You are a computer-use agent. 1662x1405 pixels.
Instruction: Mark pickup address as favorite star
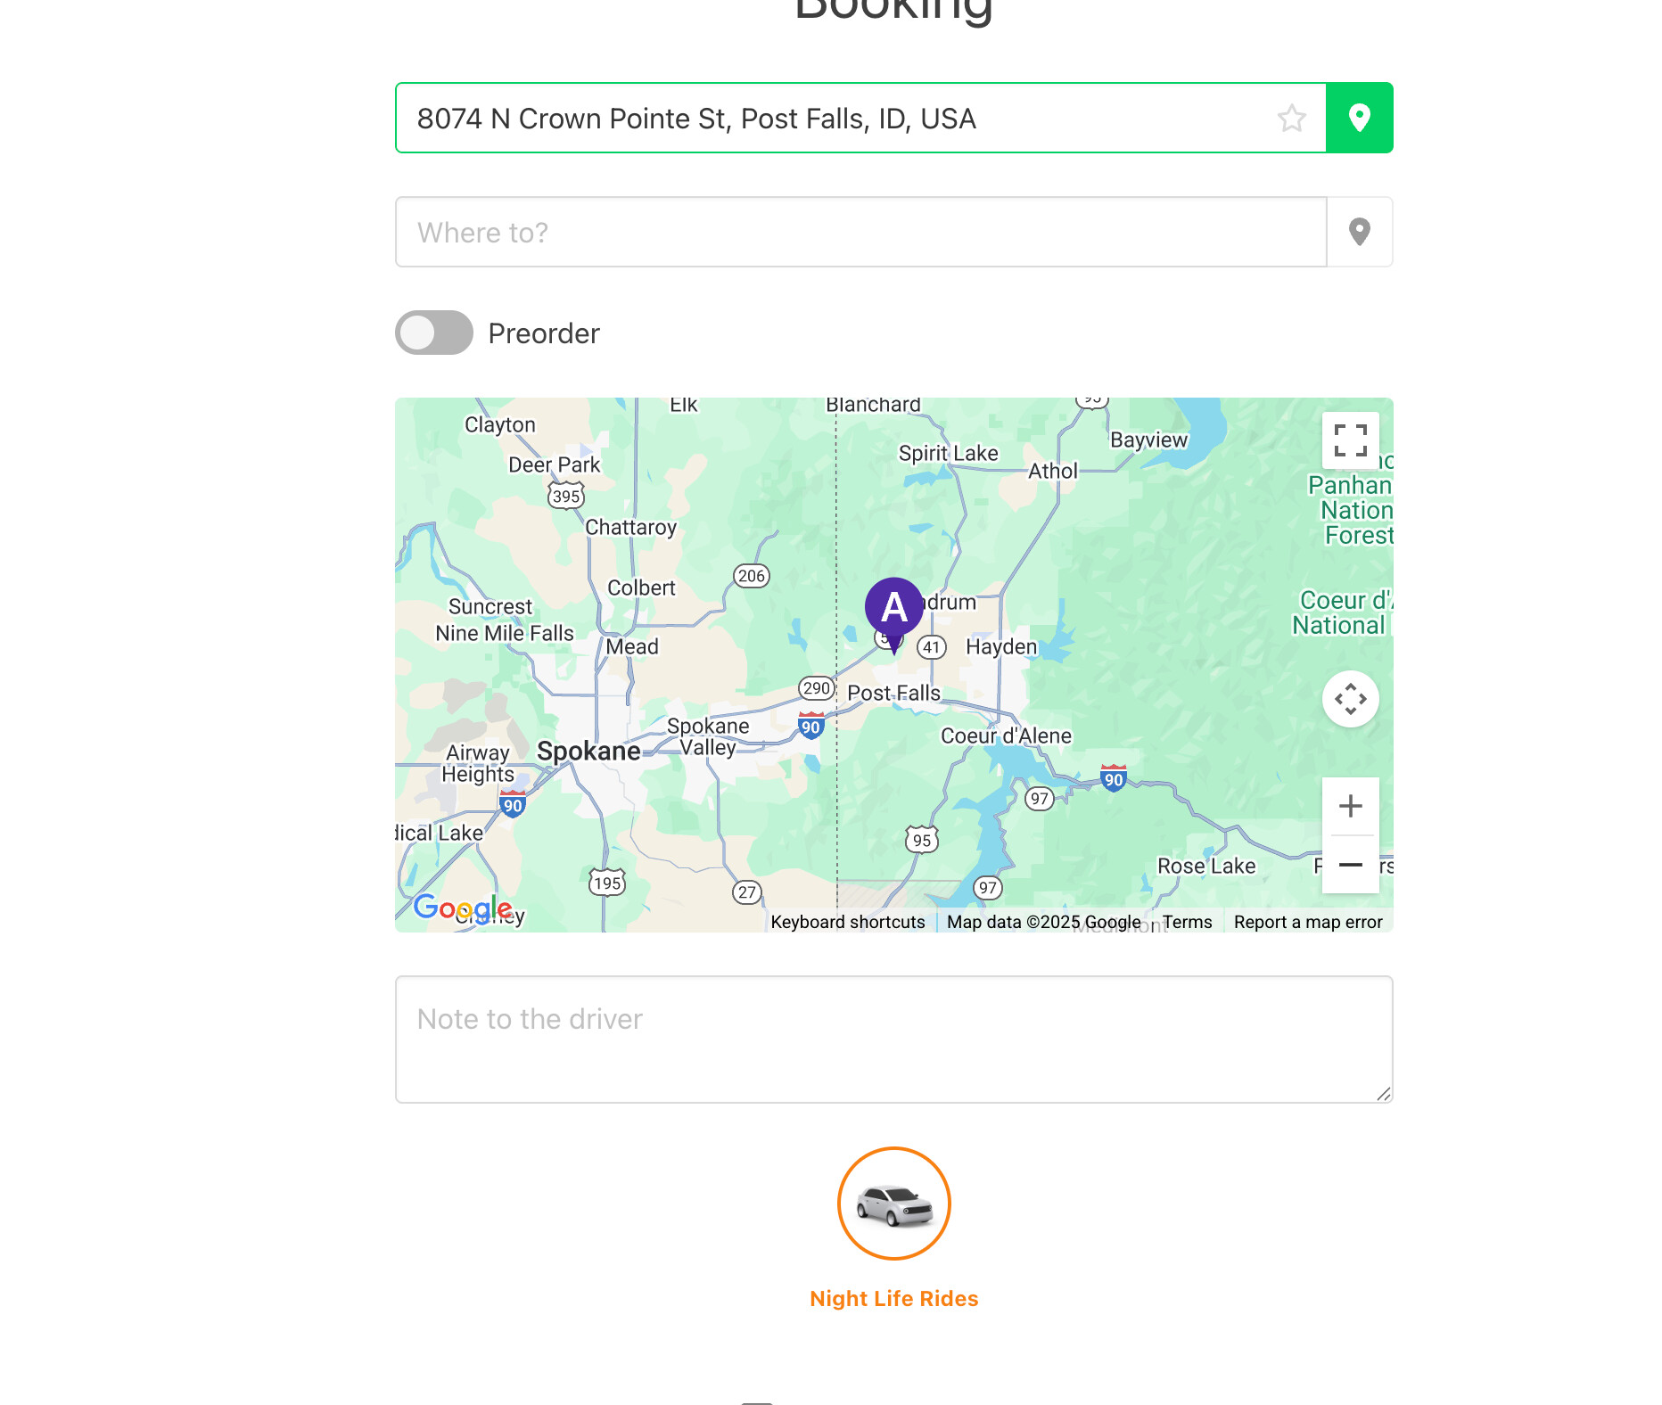[1291, 118]
